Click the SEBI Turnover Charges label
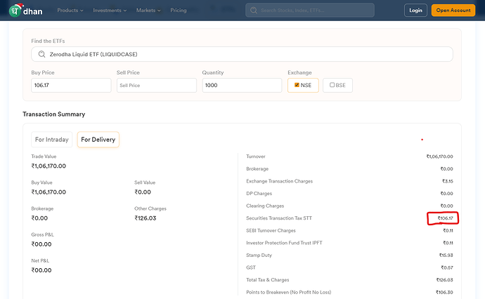 (271, 230)
